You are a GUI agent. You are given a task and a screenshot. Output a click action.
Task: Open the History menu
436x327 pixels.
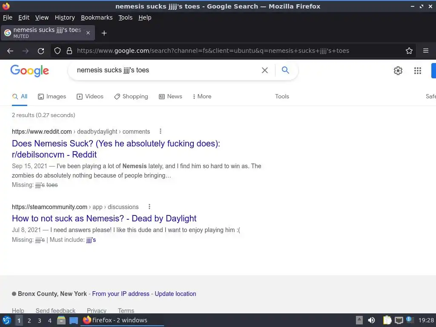(x=65, y=17)
